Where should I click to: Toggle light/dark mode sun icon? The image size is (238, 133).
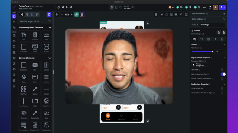pos(162,14)
